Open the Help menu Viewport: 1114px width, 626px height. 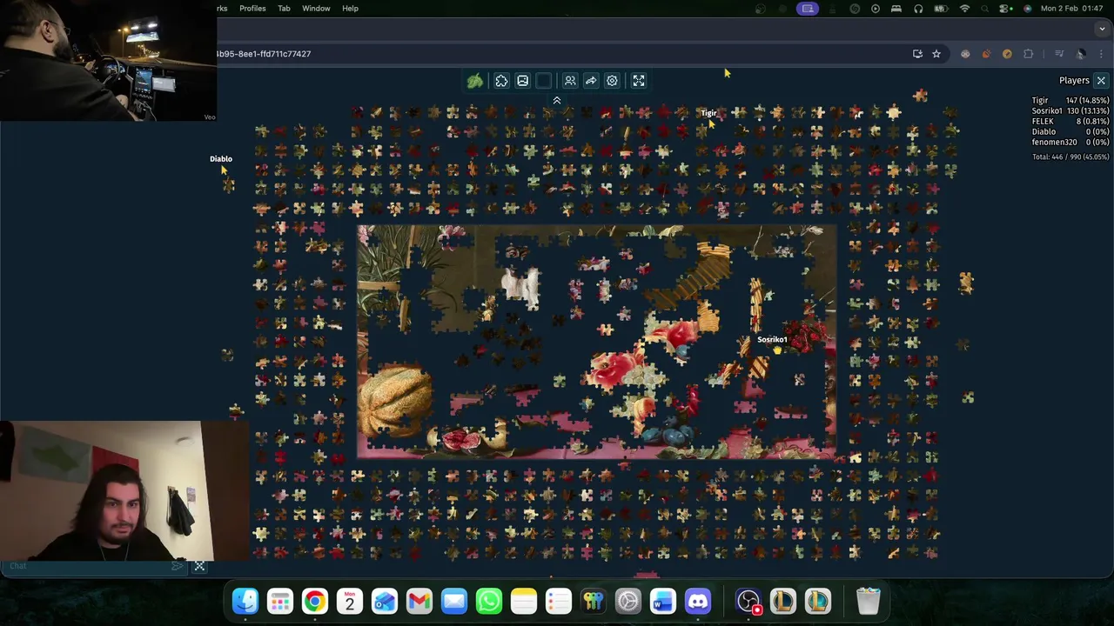click(x=350, y=8)
